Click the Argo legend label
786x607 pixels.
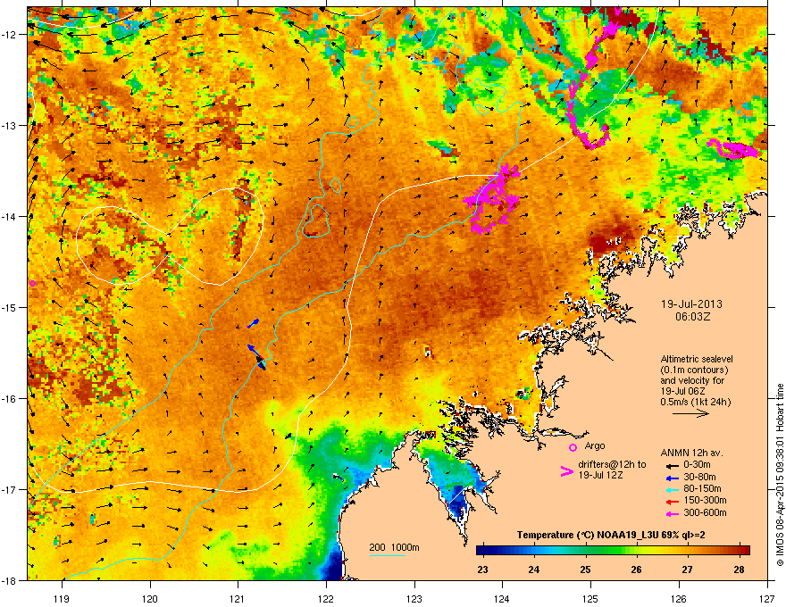[595, 445]
